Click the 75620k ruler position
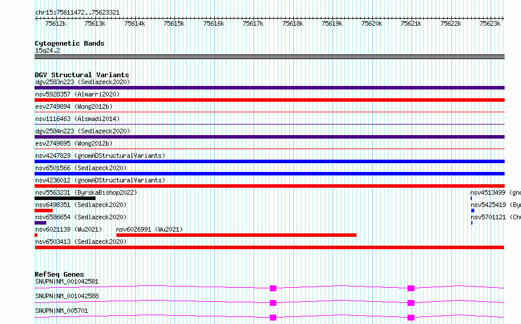Screen dimensions: 521x324 point(372,23)
